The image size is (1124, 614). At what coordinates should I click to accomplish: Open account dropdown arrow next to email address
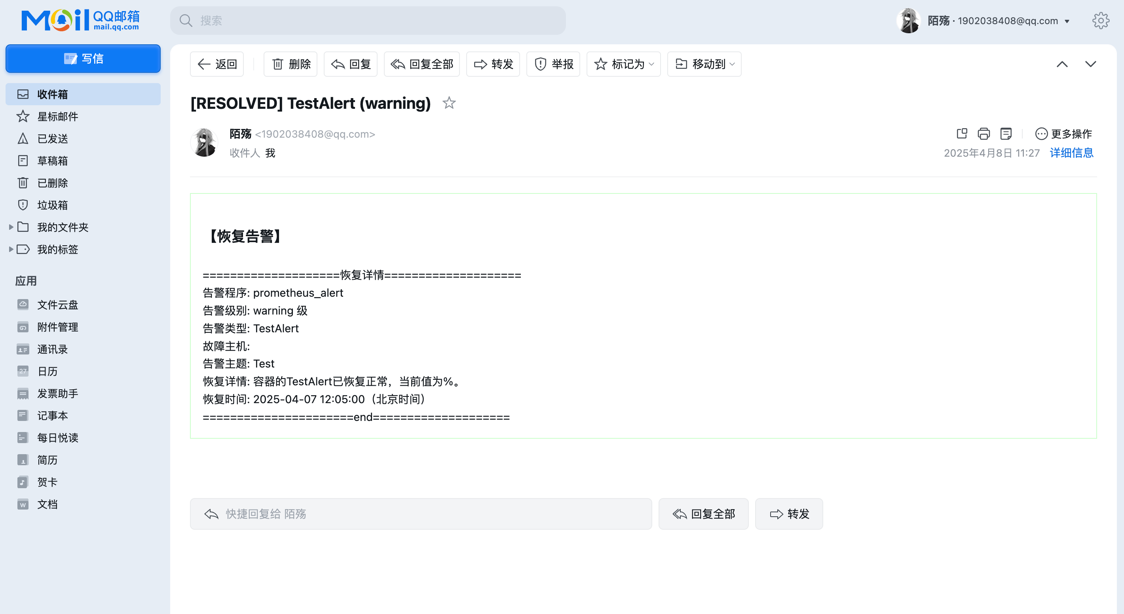[x=1067, y=21]
